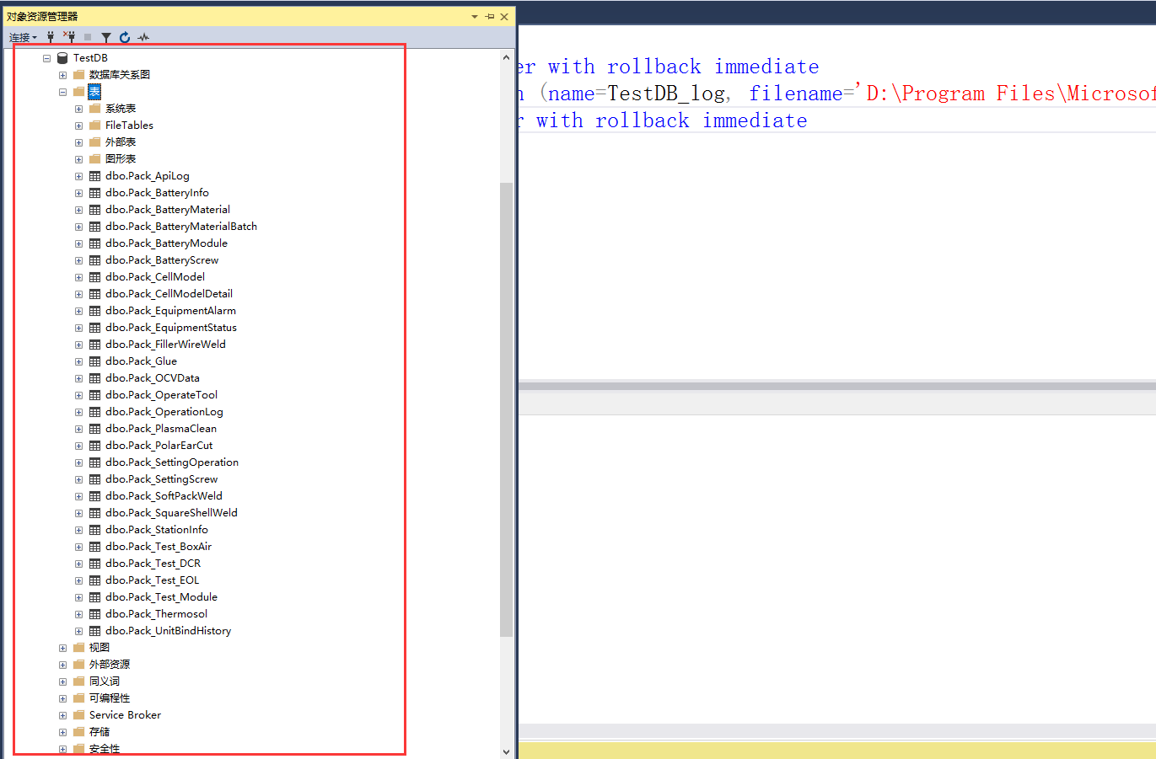Click the stop square icon in toolbar
Image resolution: width=1156 pixels, height=759 pixels.
[x=88, y=37]
